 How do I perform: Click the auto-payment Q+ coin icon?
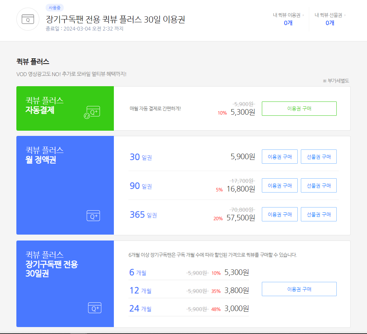tap(92, 112)
